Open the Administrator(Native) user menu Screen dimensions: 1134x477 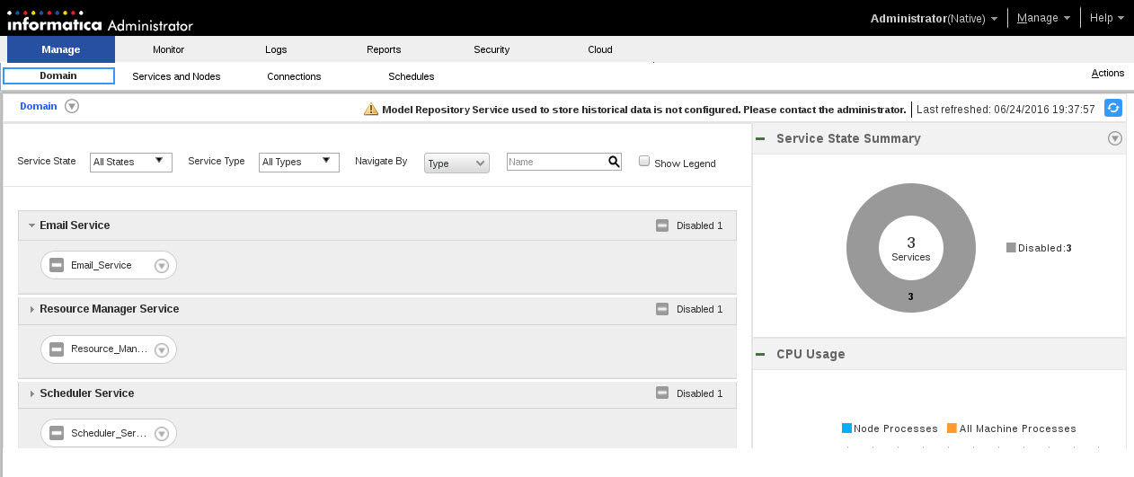(934, 18)
